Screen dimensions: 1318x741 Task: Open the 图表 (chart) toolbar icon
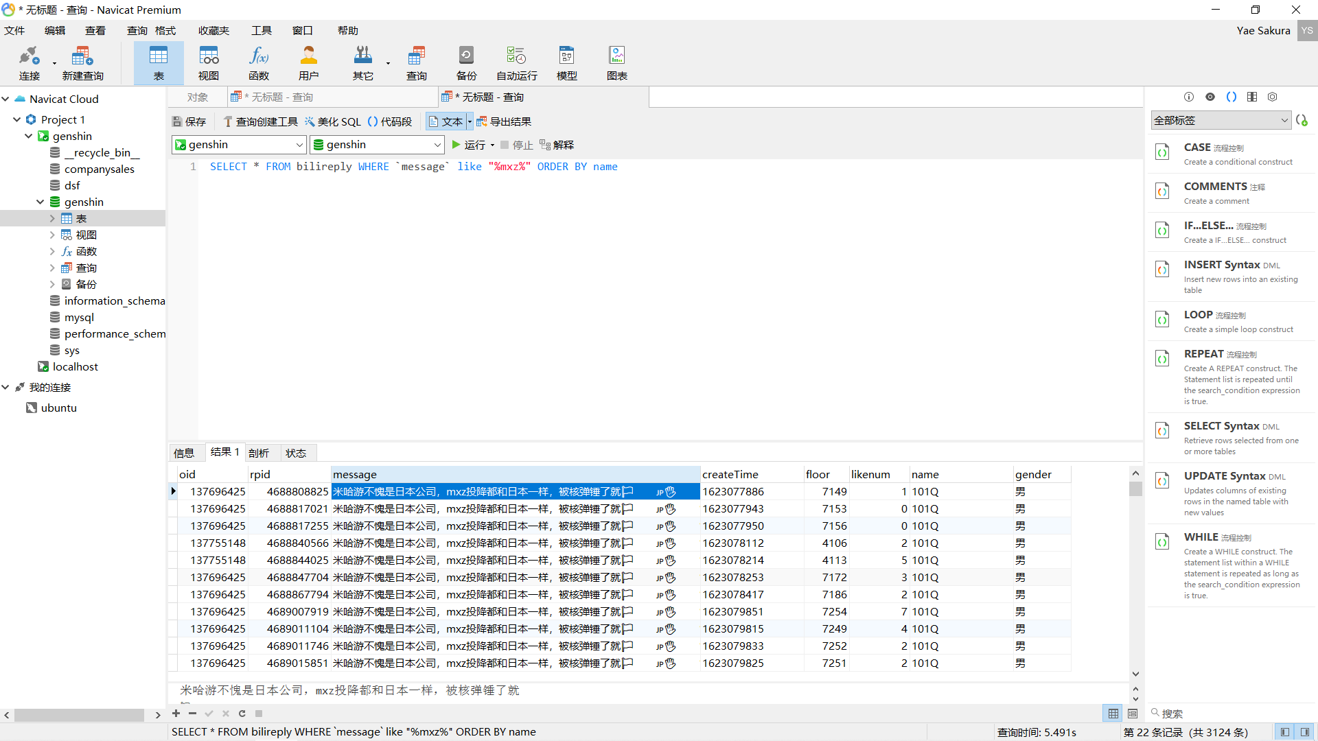tap(616, 63)
